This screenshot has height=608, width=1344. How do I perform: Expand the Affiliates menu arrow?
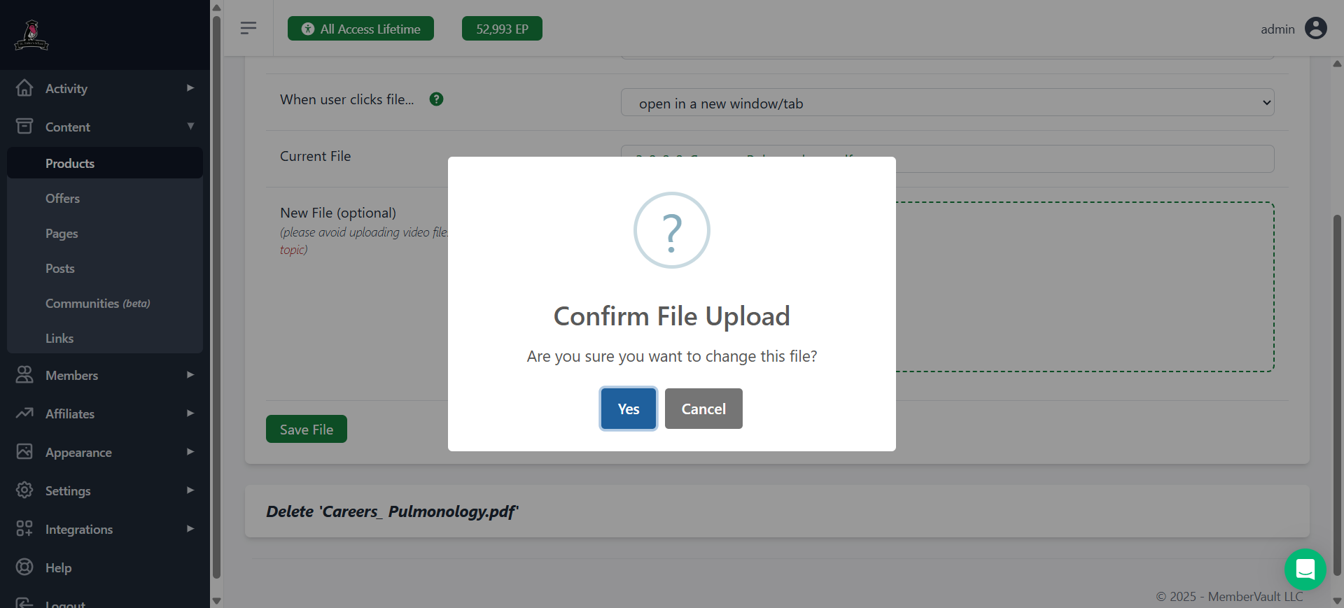(190, 413)
